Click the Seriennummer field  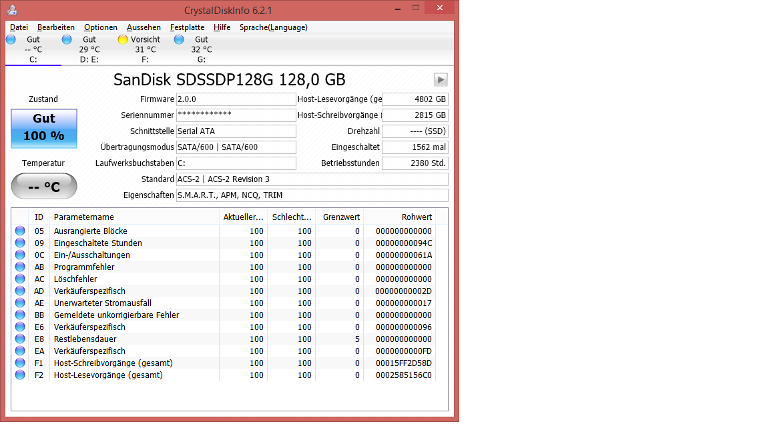click(x=236, y=115)
